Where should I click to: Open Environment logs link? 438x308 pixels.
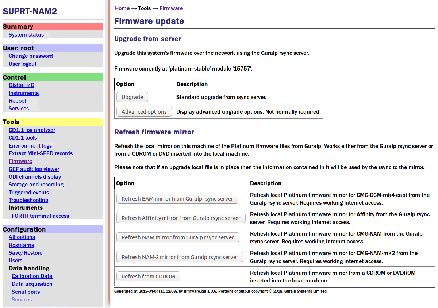click(30, 146)
